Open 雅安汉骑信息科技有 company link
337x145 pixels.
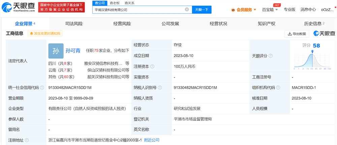(x=103, y=63)
